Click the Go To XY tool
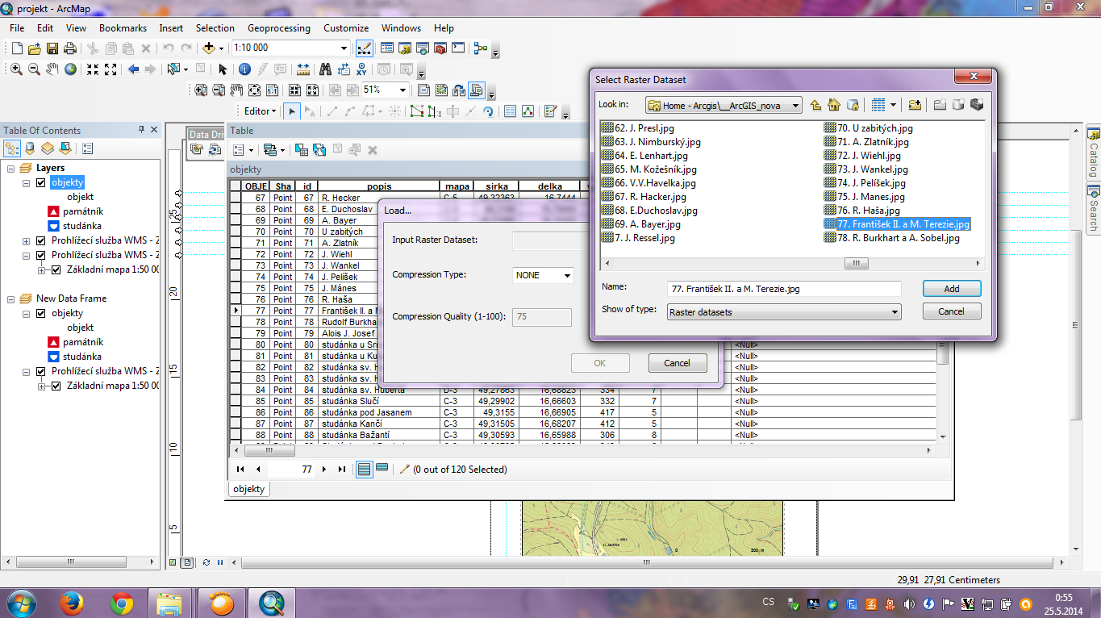 361,69
